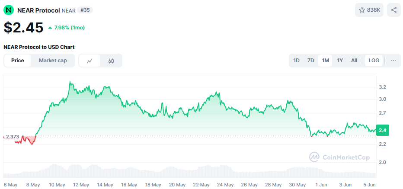
Task: Click the 24 May date label
Action: pyautogui.click(x=225, y=185)
